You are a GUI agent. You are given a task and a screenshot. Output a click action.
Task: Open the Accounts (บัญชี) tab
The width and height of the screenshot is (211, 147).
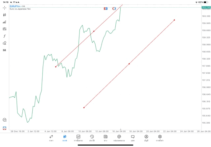146,138
